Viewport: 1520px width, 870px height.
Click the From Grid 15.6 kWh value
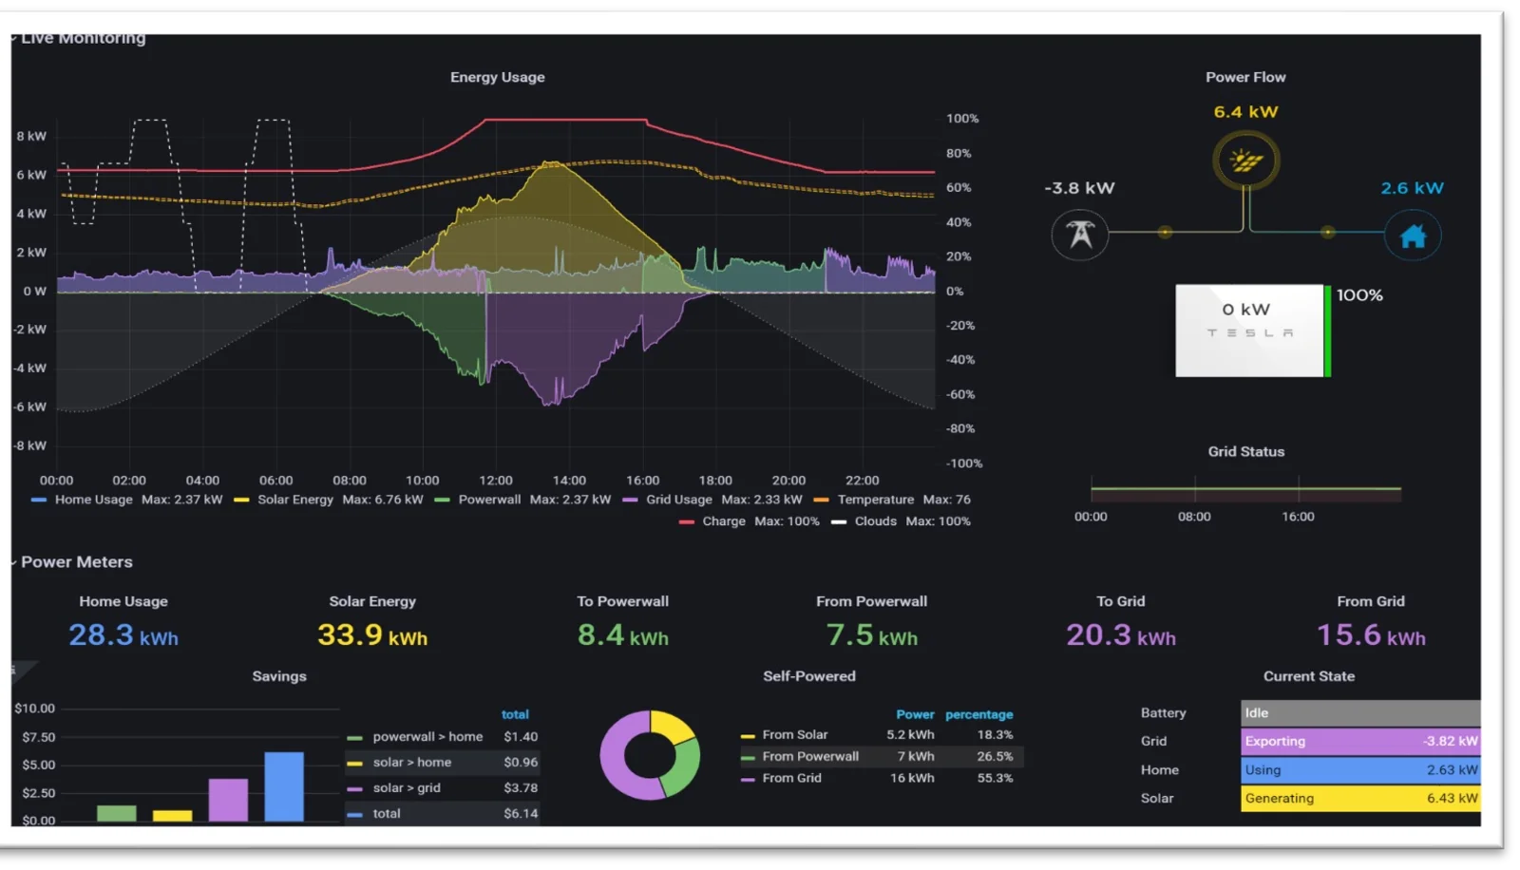point(1371,634)
